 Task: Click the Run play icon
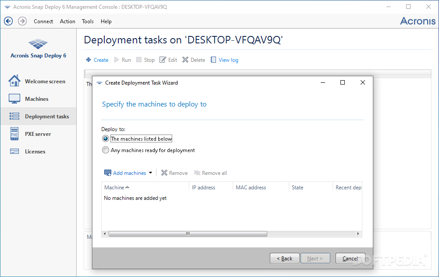(117, 60)
